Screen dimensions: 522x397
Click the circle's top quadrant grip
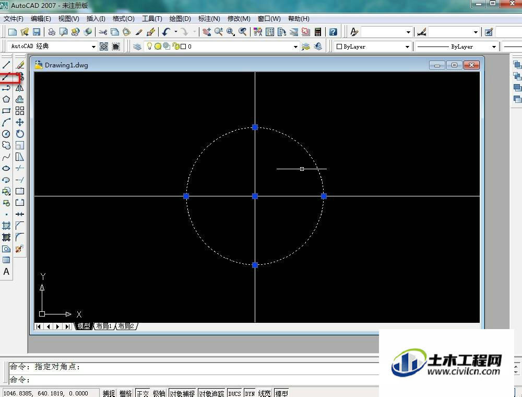(x=255, y=127)
